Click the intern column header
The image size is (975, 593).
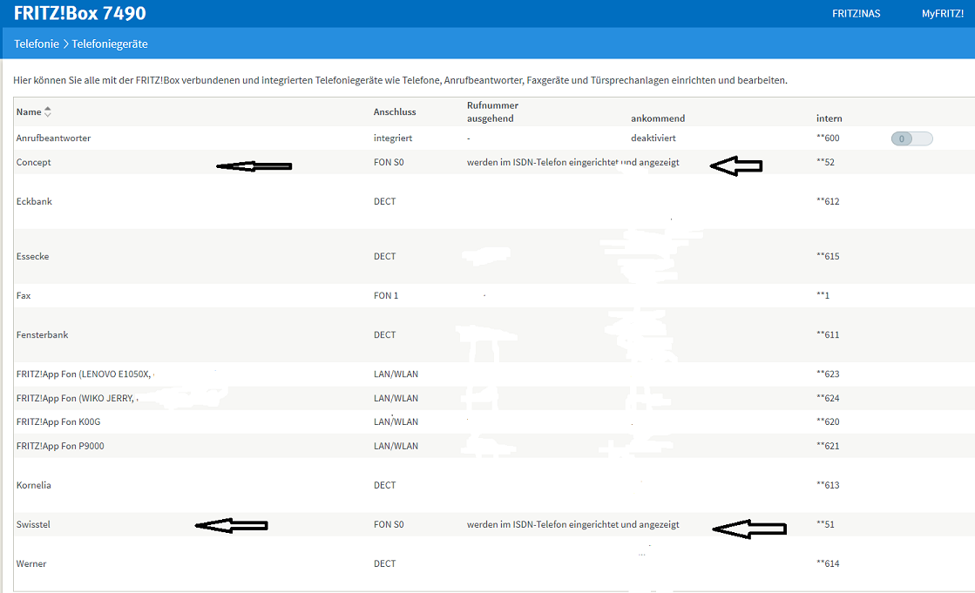pyautogui.click(x=829, y=118)
